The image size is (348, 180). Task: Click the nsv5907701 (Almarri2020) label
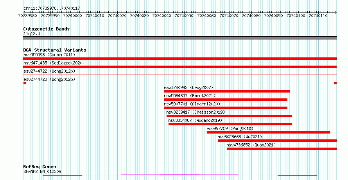[192, 104]
